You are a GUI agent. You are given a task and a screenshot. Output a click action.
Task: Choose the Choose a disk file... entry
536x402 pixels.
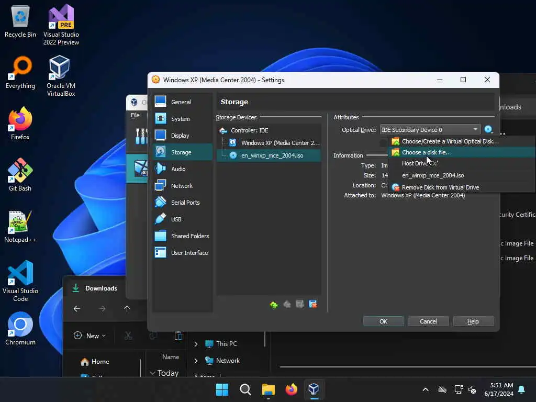(x=463, y=152)
